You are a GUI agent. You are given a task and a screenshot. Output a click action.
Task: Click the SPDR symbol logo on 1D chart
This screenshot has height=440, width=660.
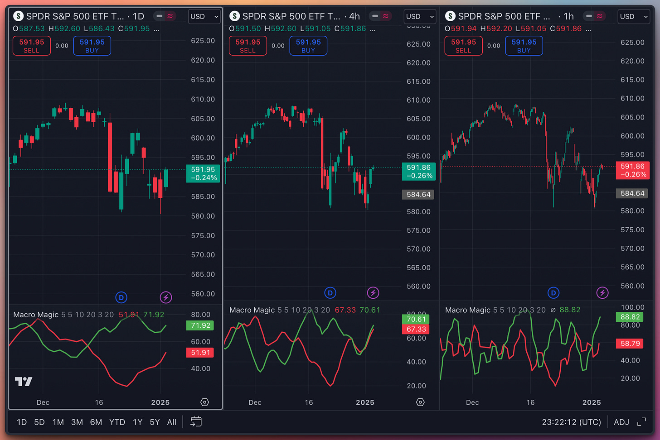[18, 16]
